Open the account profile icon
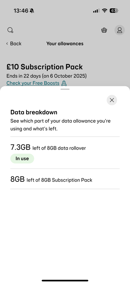130x284 pixels. [x=120, y=30]
